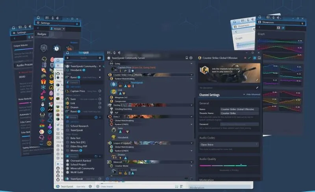This screenshot has width=315, height=192.
Task: Click the speaker icon in the main toolbar
Action: (x=119, y=53)
